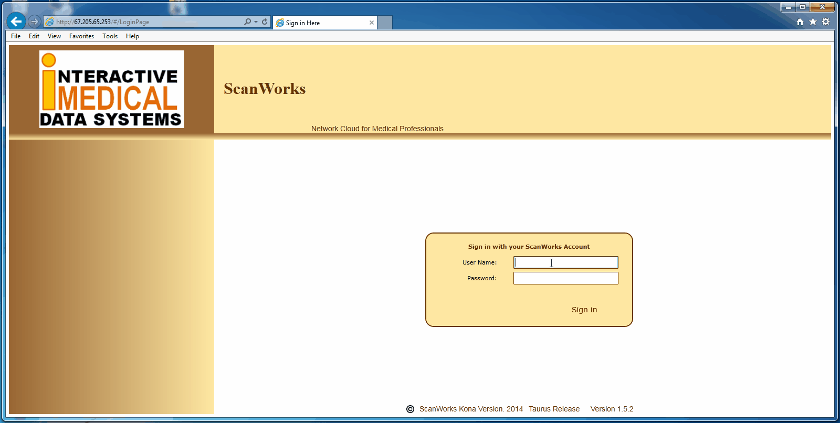Click the ScanWorks heading text
Image resolution: width=840 pixels, height=423 pixels.
point(265,89)
